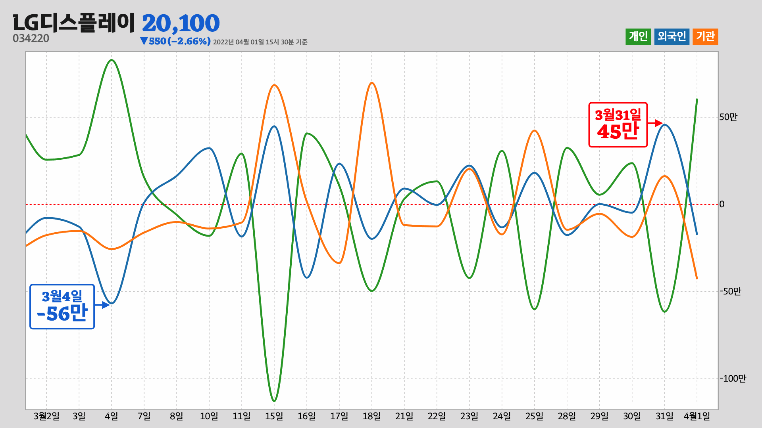Click the timestamp 2022년 04월 01일 15시 30분 기준
This screenshot has height=428, width=762.
(x=260, y=42)
